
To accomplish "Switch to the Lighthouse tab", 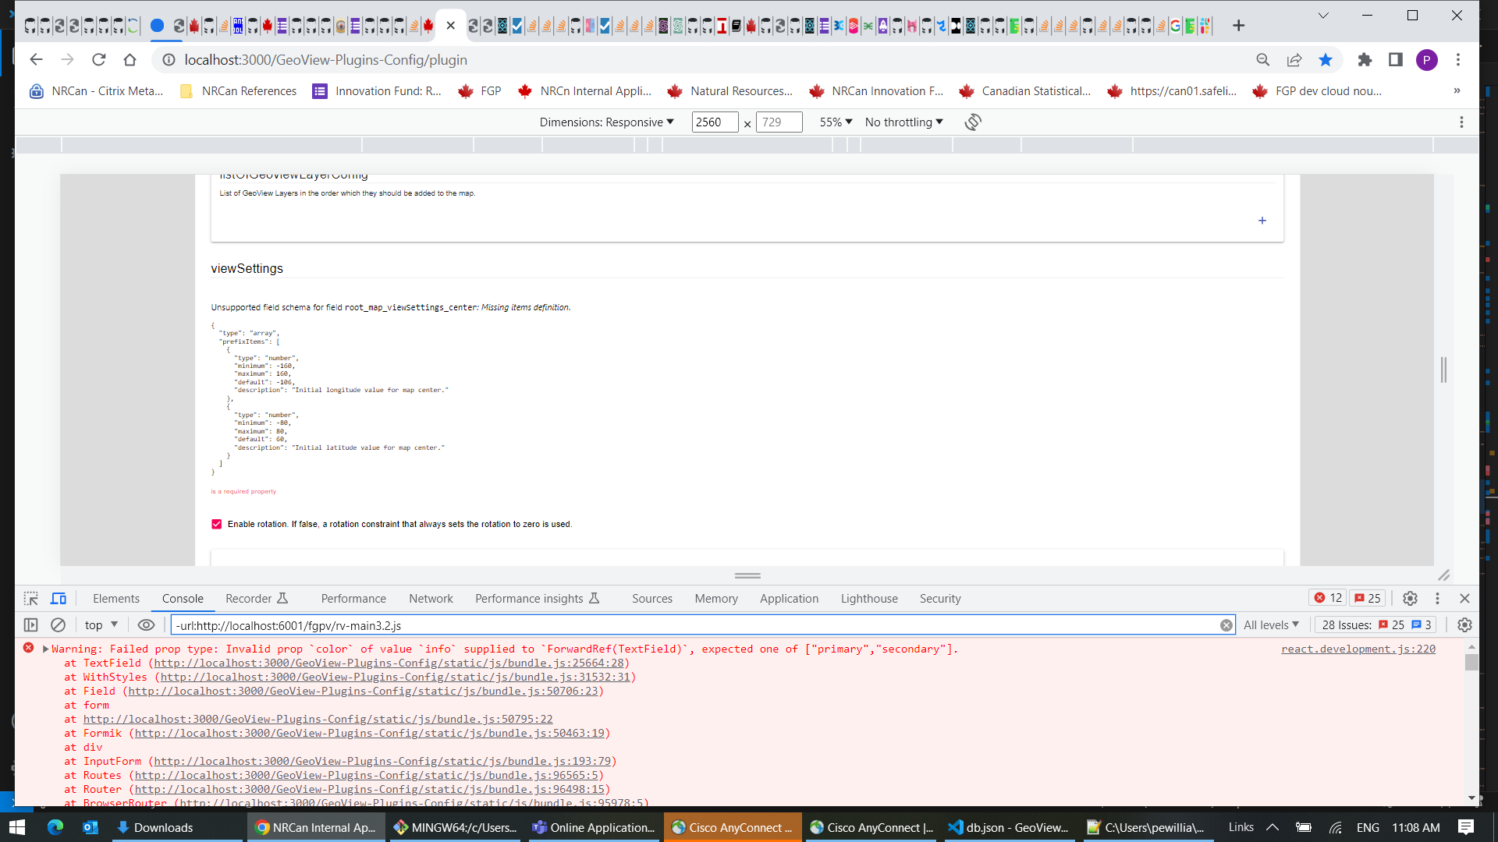I will click(868, 598).
